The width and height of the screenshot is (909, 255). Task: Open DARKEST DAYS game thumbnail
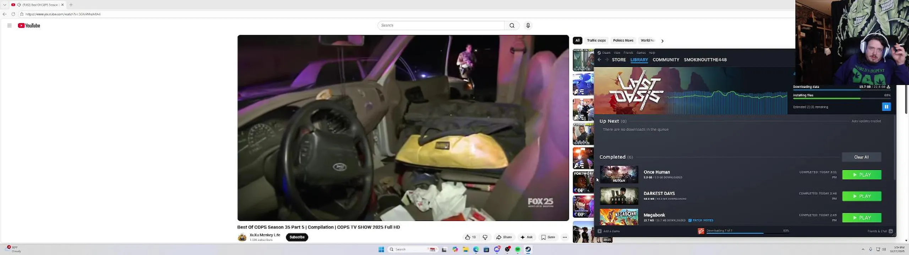[619, 196]
